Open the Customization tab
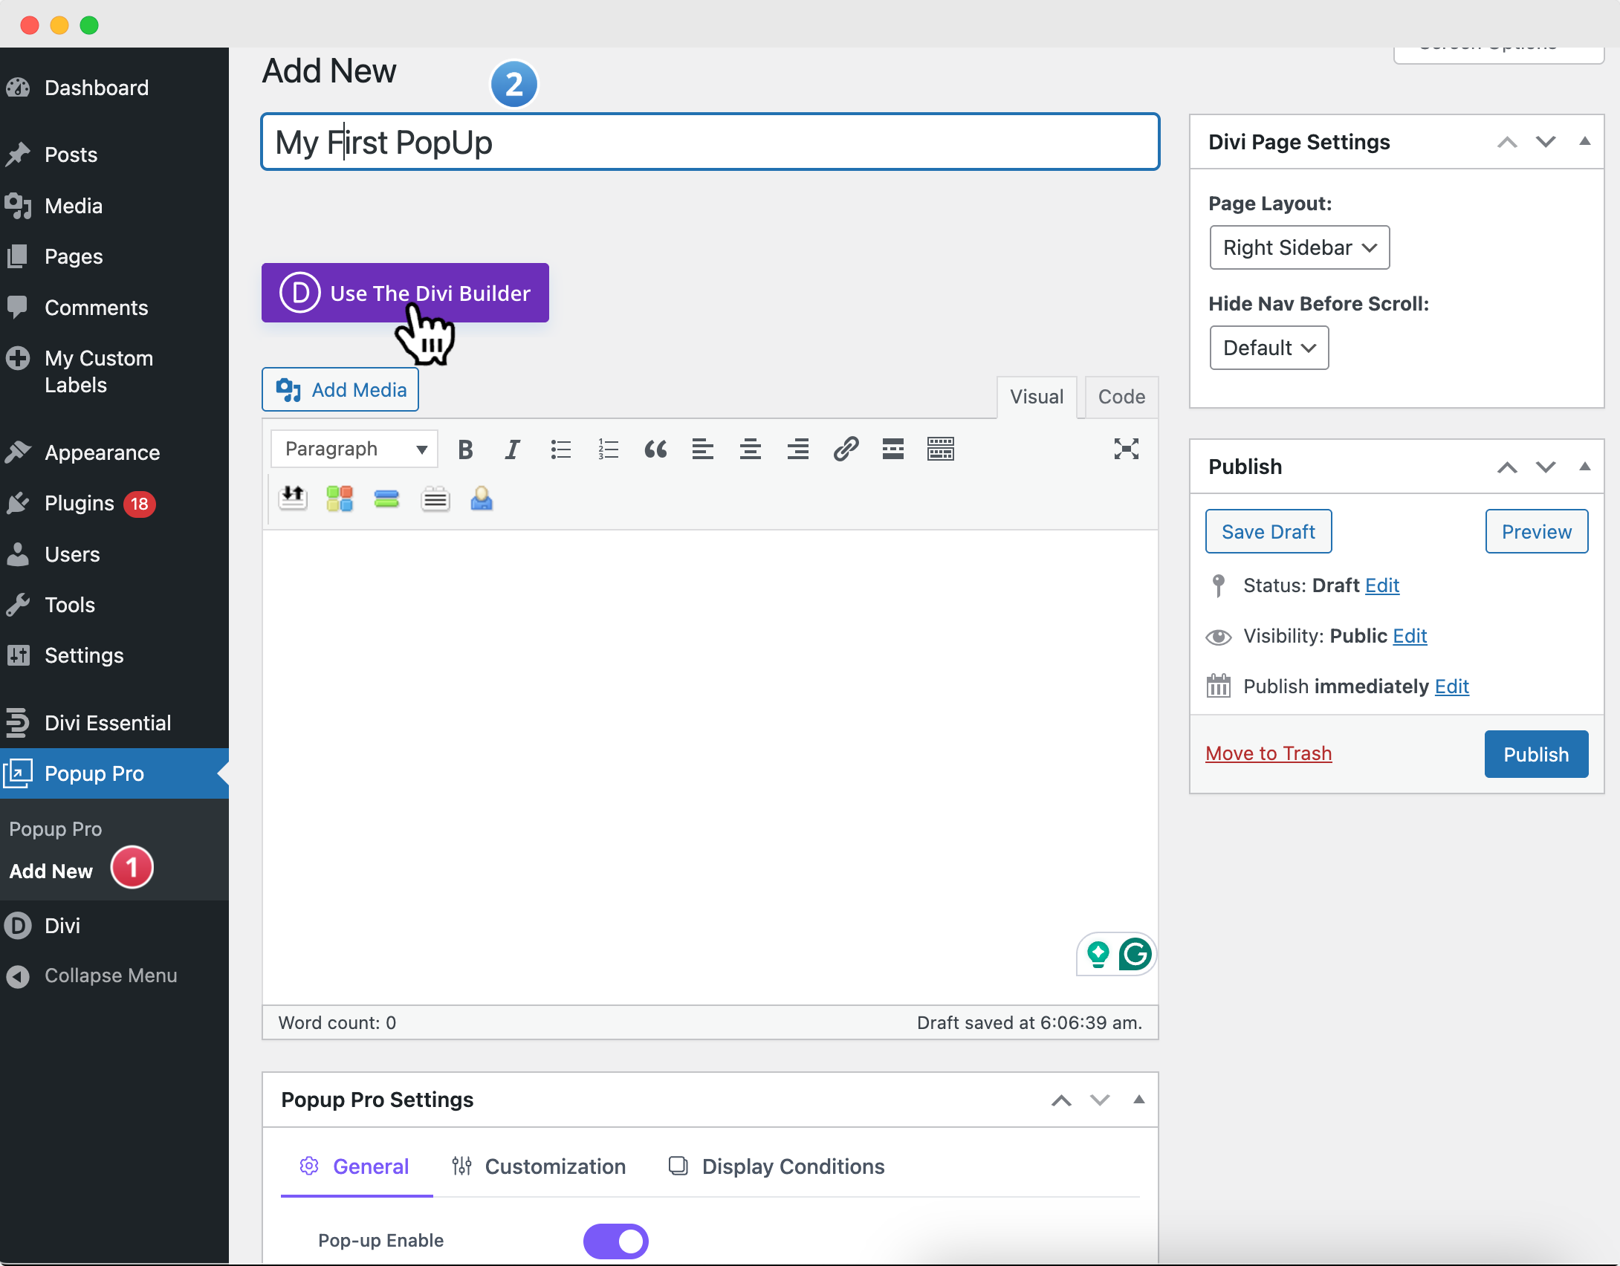Image resolution: width=1620 pixels, height=1266 pixels. 540,1166
